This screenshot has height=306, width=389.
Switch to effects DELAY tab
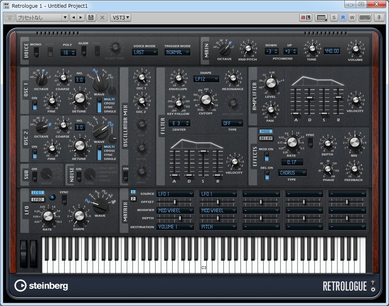point(266,138)
